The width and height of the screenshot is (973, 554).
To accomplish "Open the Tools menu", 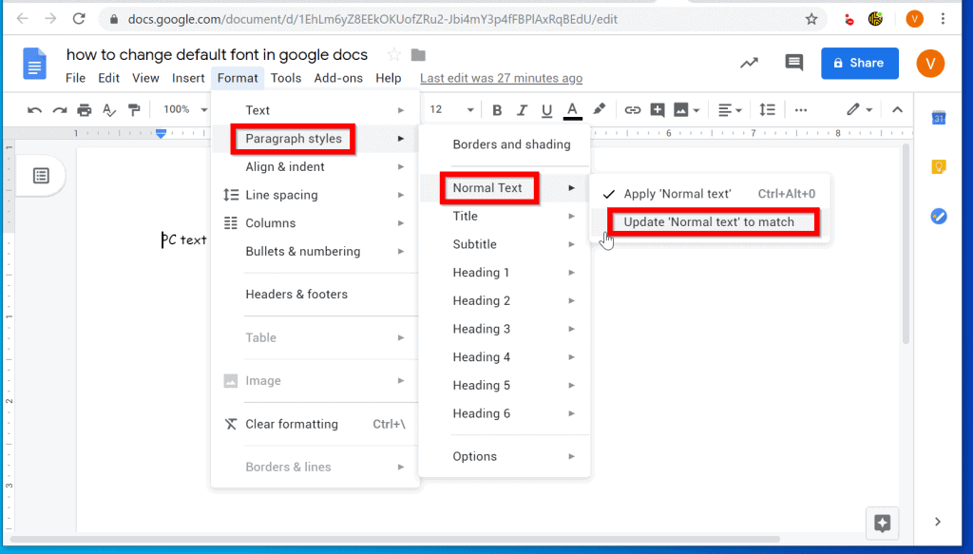I will click(x=286, y=78).
